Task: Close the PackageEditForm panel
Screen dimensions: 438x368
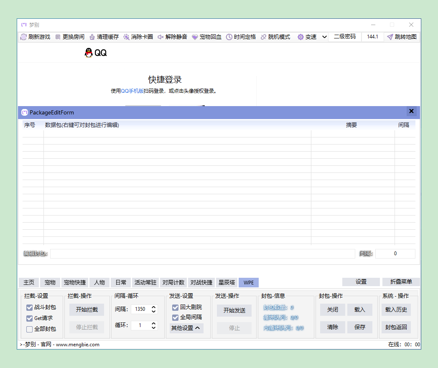Action: pos(411,112)
